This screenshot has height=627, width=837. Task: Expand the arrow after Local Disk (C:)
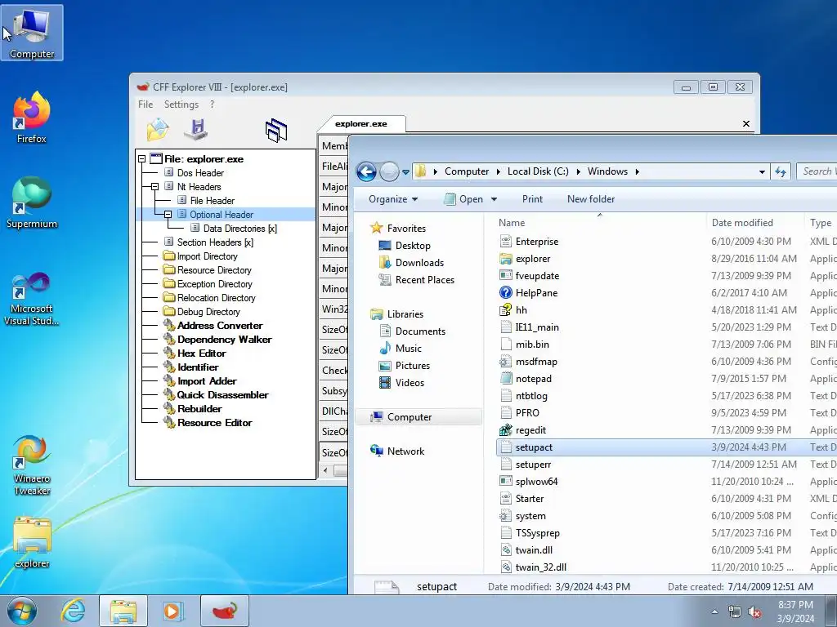tap(578, 171)
